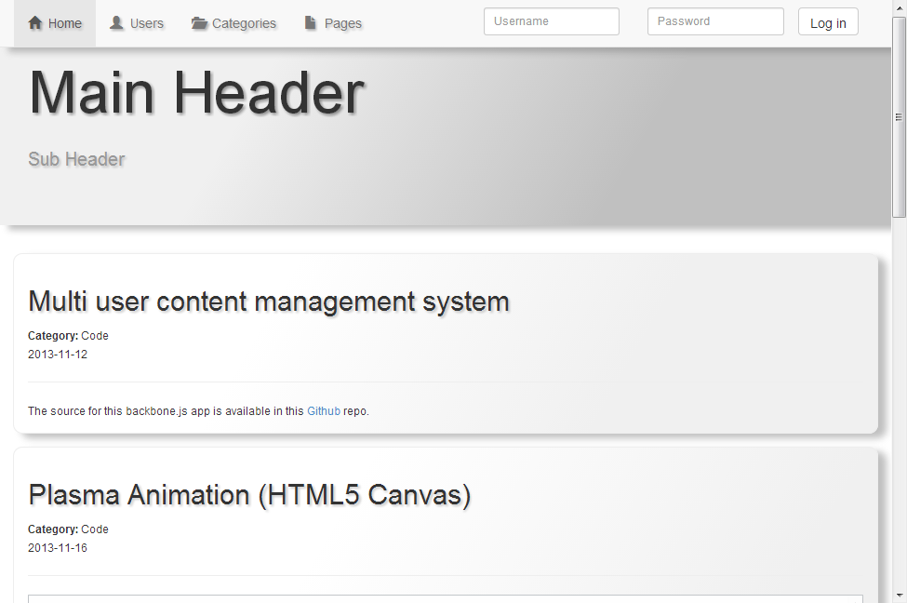
Task: Click the person icon beside Users
Action: [116, 23]
